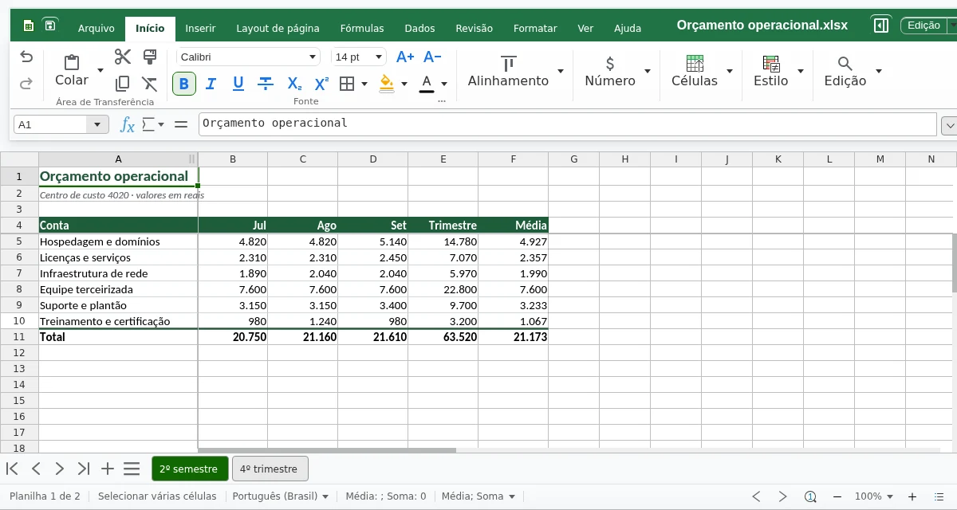This screenshot has height=510, width=957.
Task: Open the Estilo menu
Action: pyautogui.click(x=778, y=71)
